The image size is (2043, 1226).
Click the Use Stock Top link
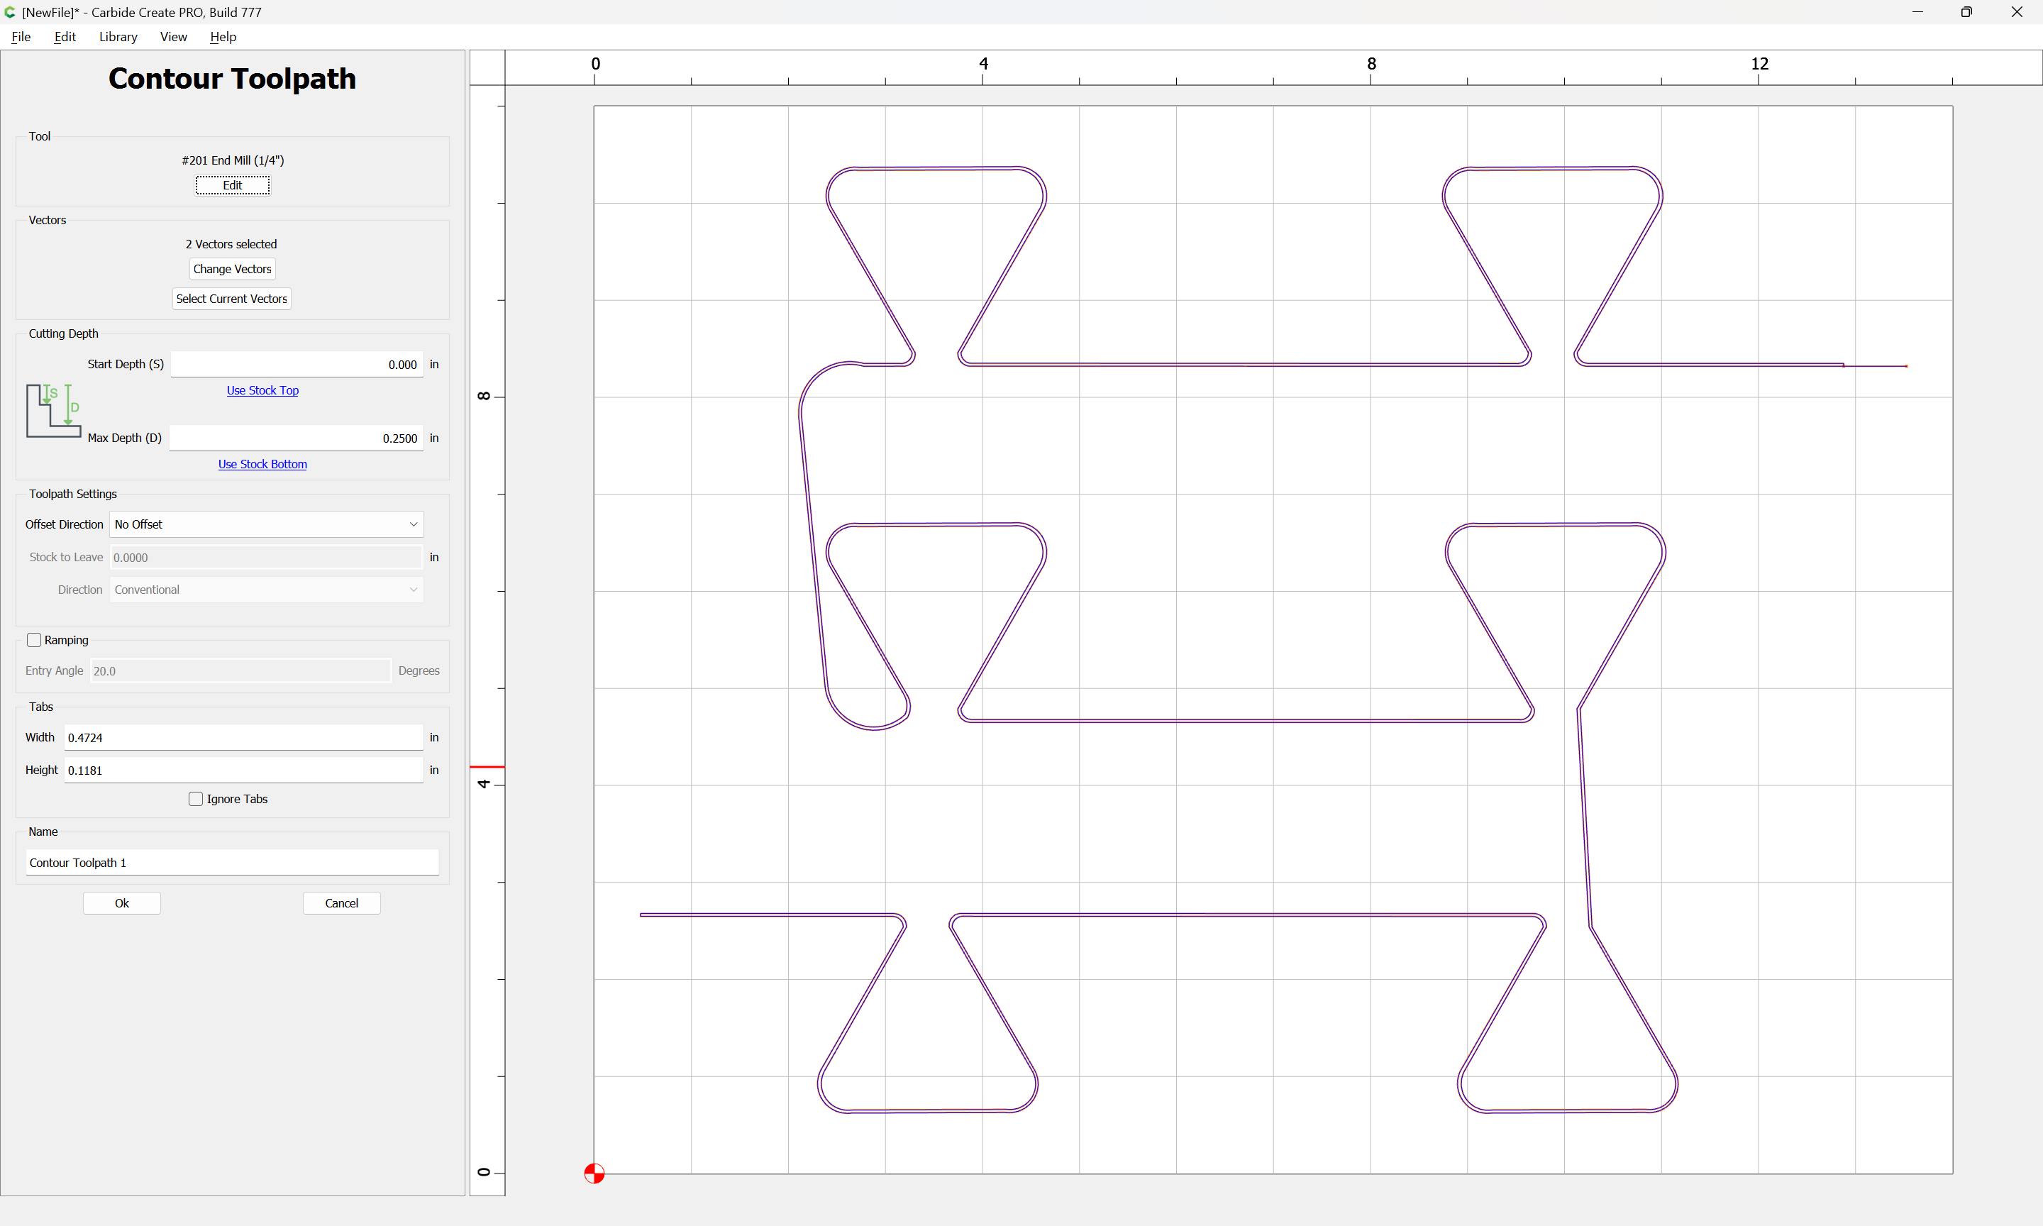click(262, 391)
